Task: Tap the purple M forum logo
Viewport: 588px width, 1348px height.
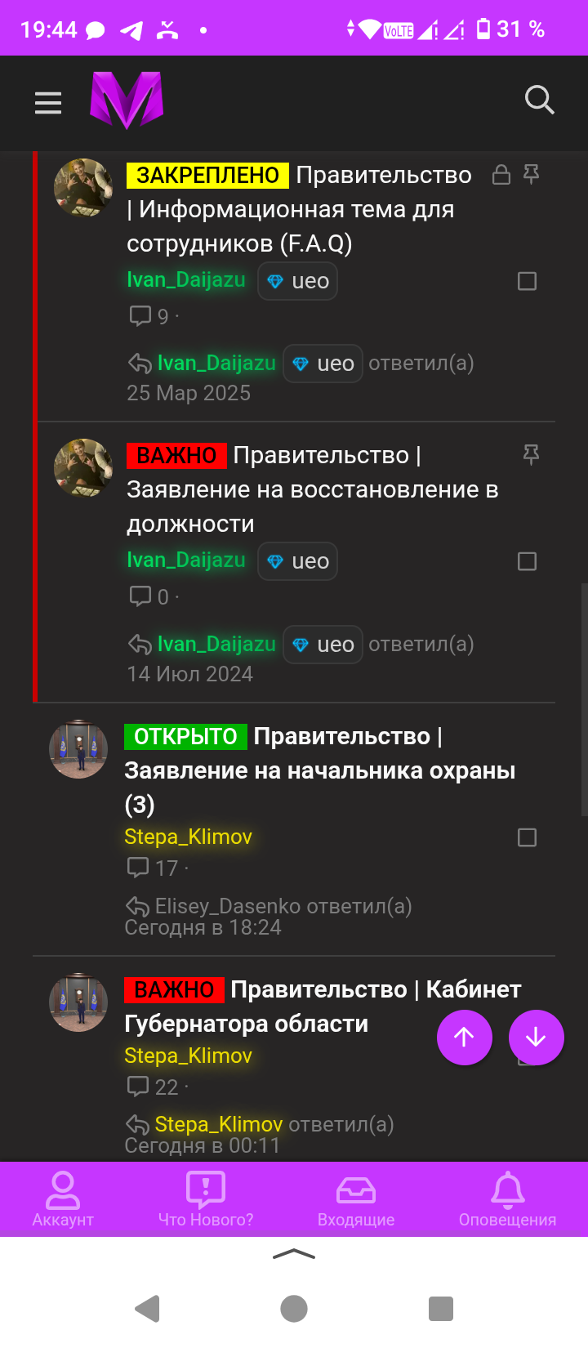Action: coord(127,100)
